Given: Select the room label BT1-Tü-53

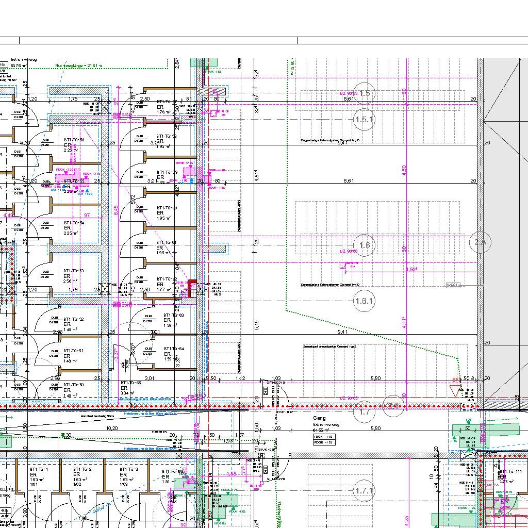Looking at the screenshot, I should point(74,271).
